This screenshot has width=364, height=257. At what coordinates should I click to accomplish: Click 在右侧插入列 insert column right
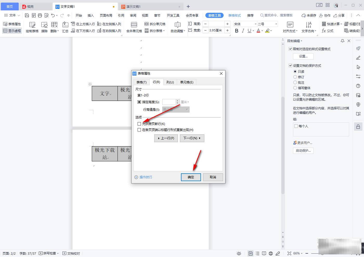(x=109, y=31)
